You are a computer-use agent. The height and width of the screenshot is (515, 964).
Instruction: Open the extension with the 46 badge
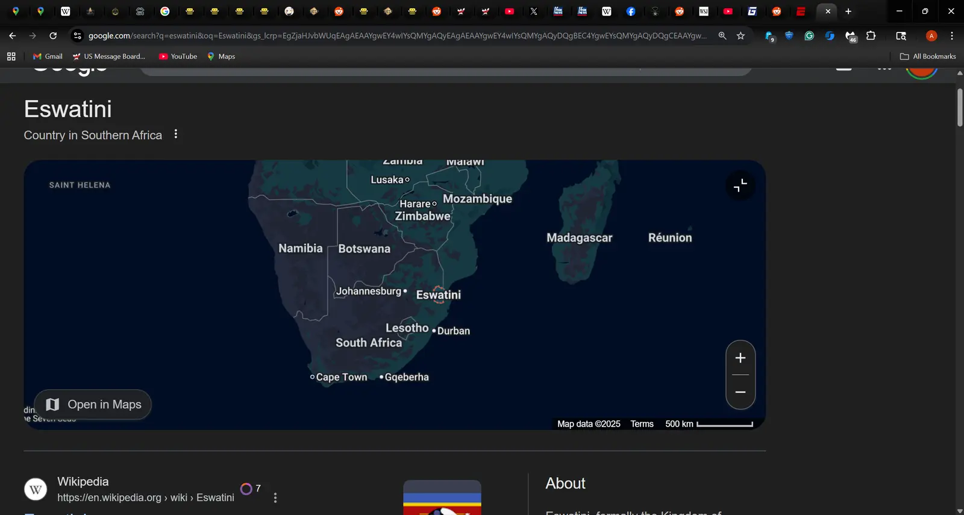[x=851, y=37]
